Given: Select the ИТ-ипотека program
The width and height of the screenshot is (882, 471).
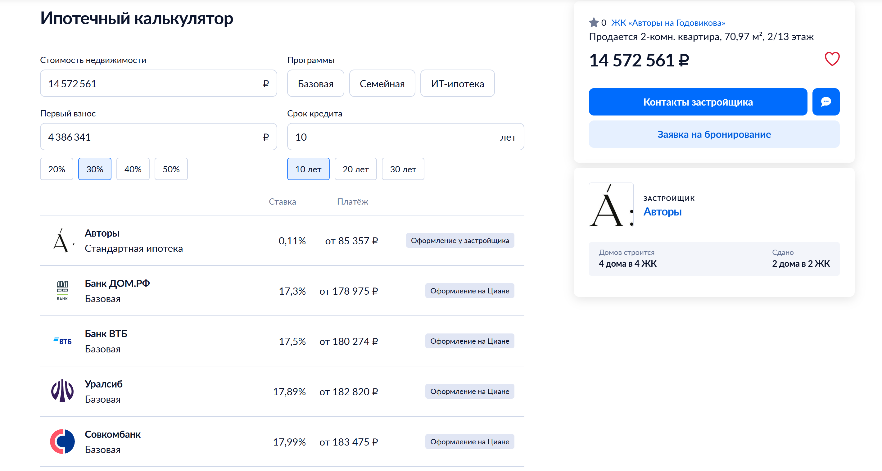Looking at the screenshot, I should coord(457,83).
